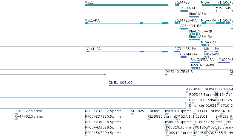Open the RE29886.5prime EST label
Image resolution: width=233 pixels, height=137 pixels.
coord(161,117)
